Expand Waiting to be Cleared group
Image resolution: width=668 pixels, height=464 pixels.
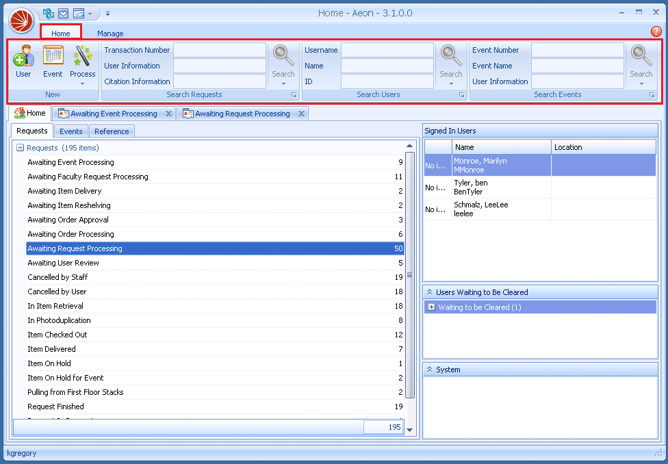pyautogui.click(x=431, y=307)
